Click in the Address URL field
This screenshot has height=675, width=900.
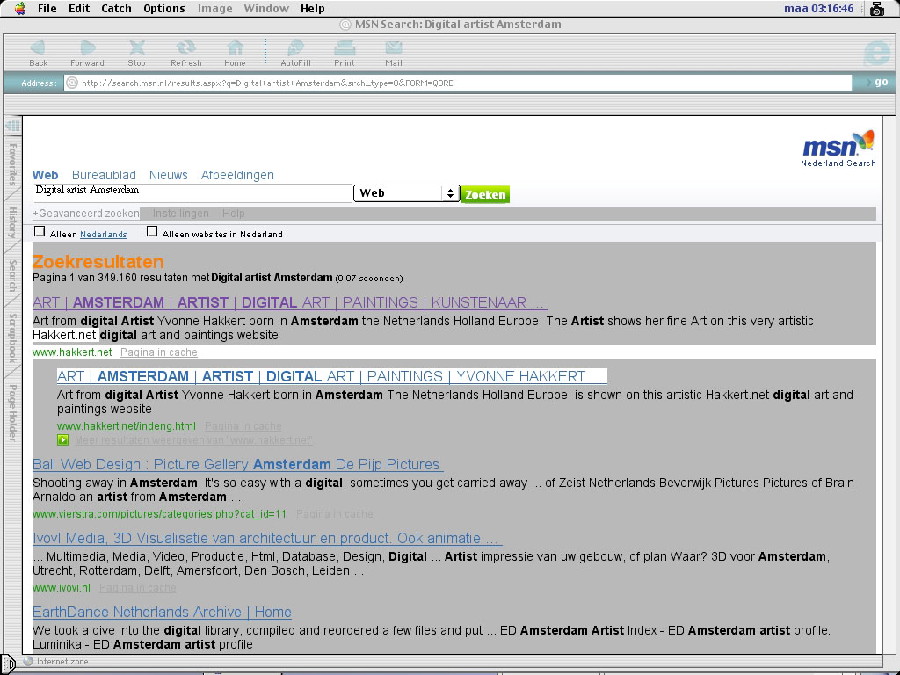(458, 83)
